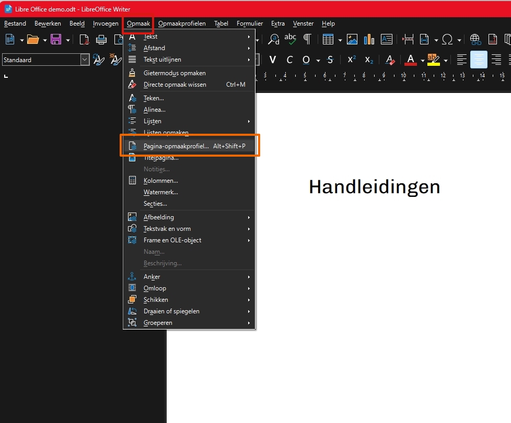511x423 pixels.
Task: Expand the Afbeelding submenu
Action: pos(189,217)
